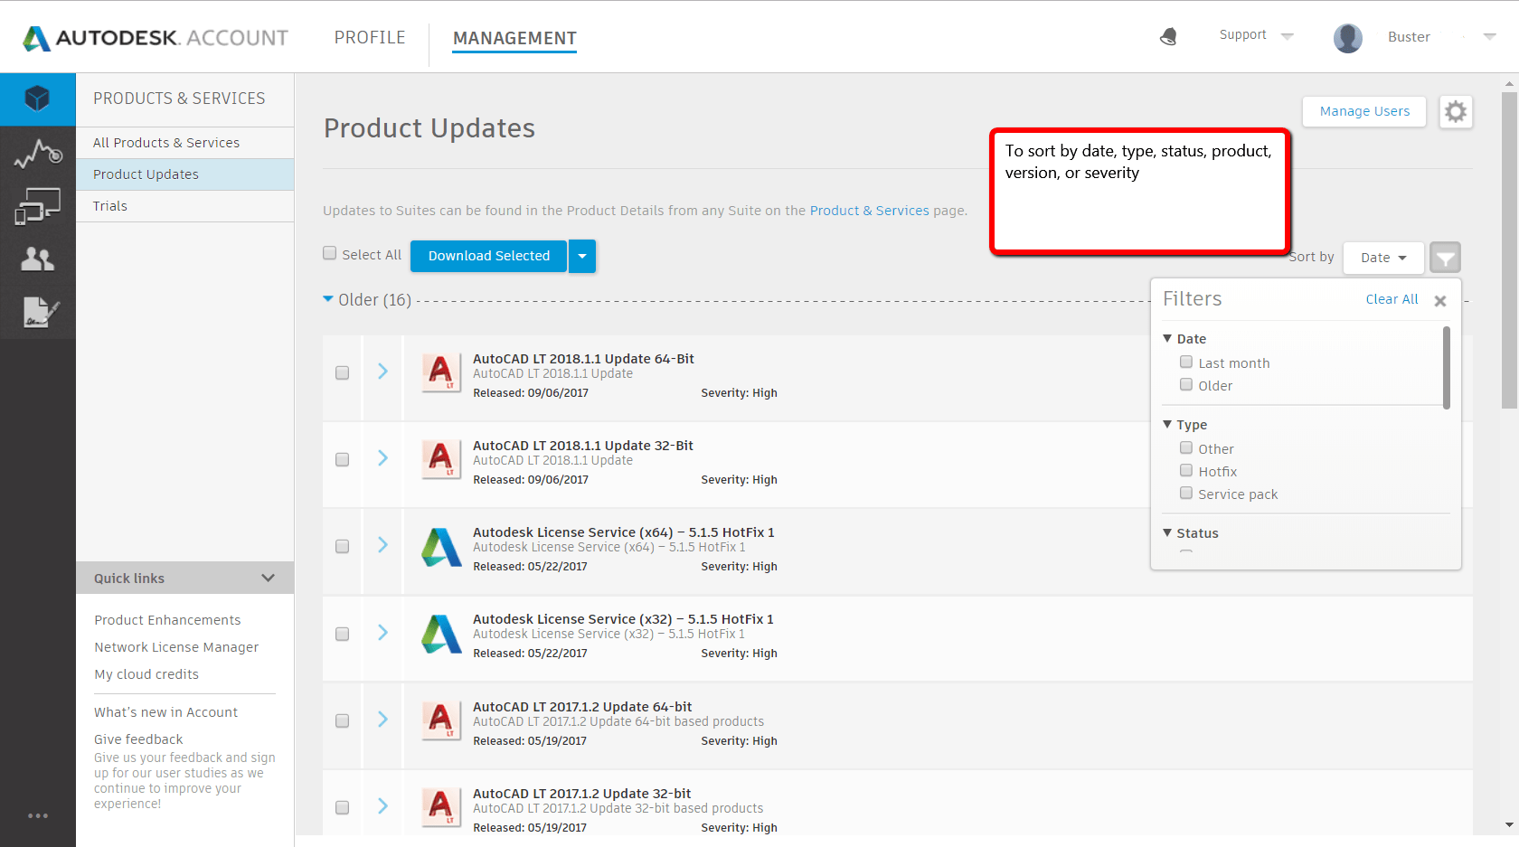Screen dimensions: 1519x847
Task: Click the AutoCAD LT 2018.1.1 32-Bit product icon
Action: (441, 459)
